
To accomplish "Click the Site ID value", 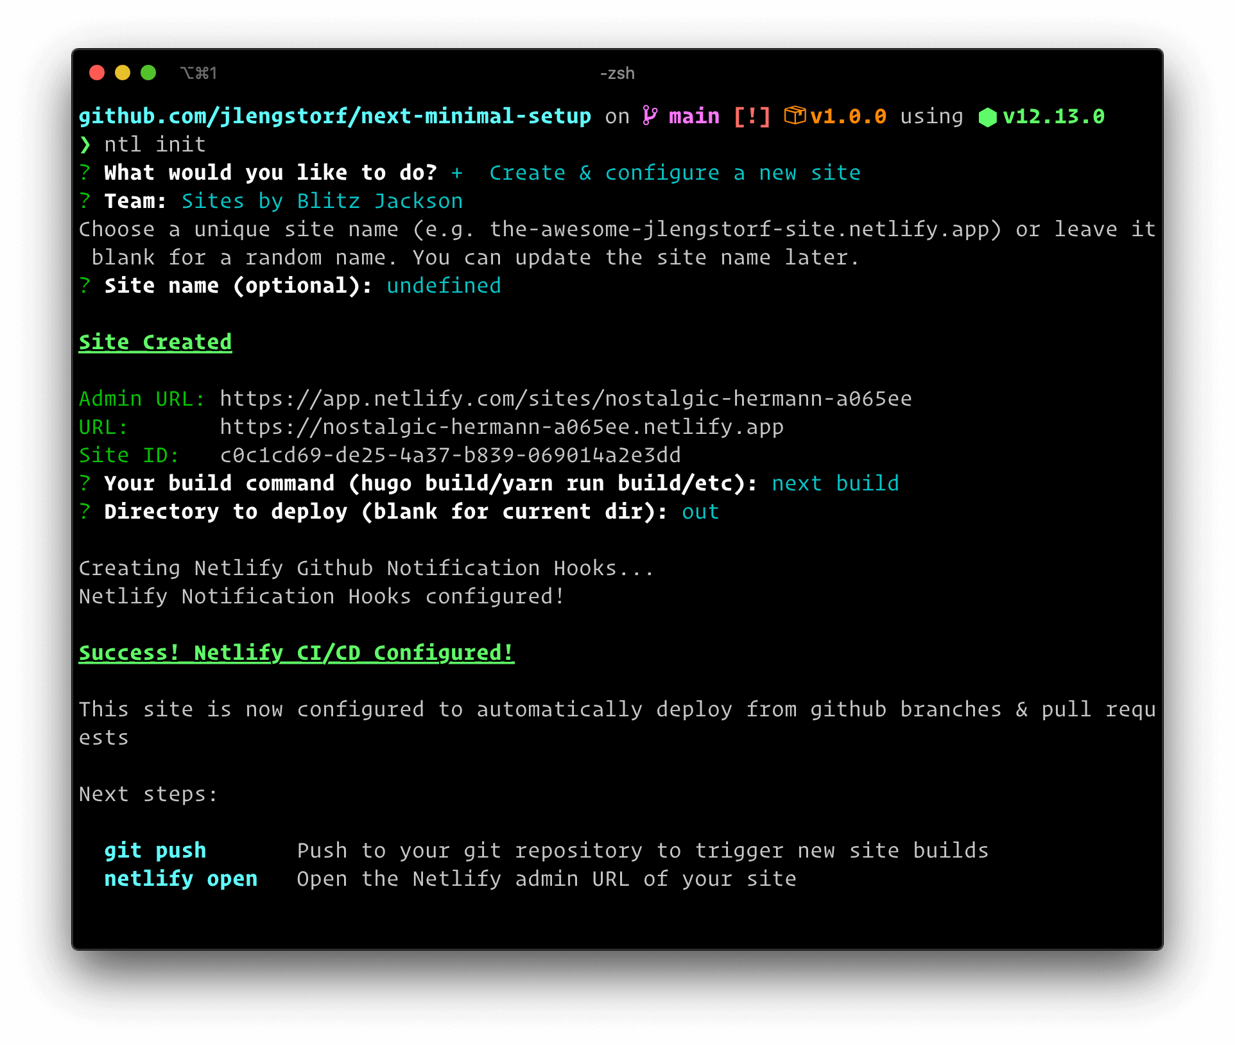I will [451, 454].
